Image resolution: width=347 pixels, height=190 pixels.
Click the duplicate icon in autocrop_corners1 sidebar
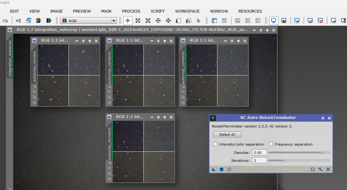tap(109, 97)
